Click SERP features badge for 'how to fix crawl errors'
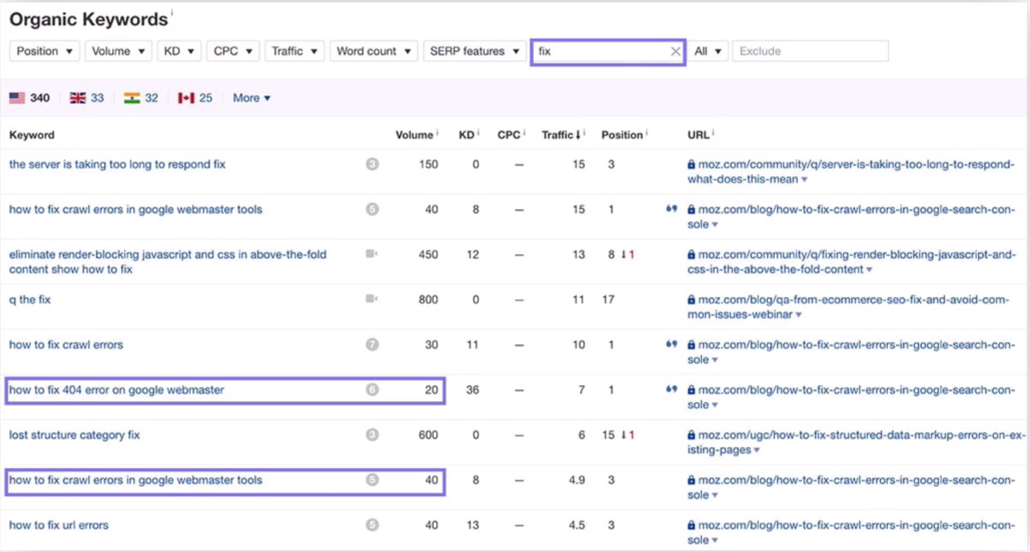Image resolution: width=1030 pixels, height=552 pixels. [372, 344]
